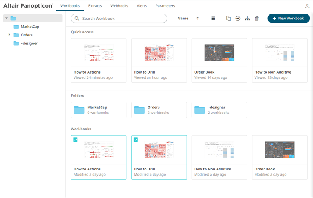
Task: Click the Search Workbook input field
Action: pyautogui.click(x=123, y=19)
